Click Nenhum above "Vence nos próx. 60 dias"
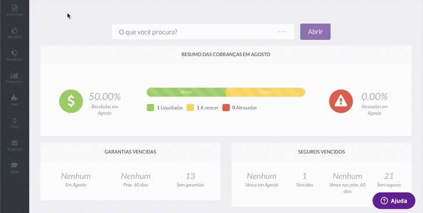The image size is (423, 213). [347, 176]
